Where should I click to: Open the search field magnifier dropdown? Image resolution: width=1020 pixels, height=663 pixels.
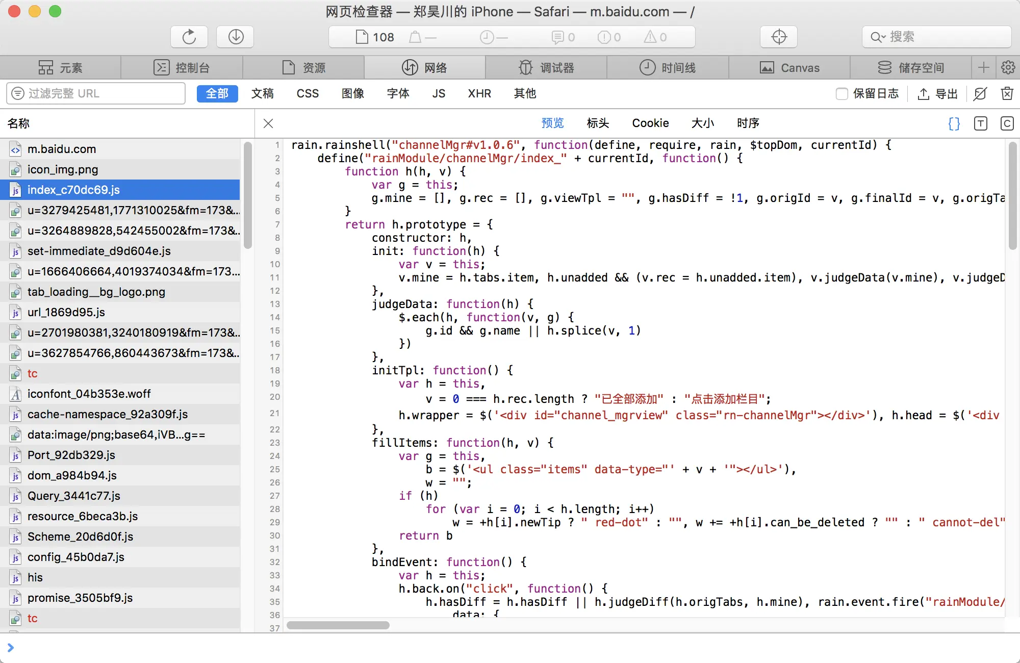click(x=878, y=37)
